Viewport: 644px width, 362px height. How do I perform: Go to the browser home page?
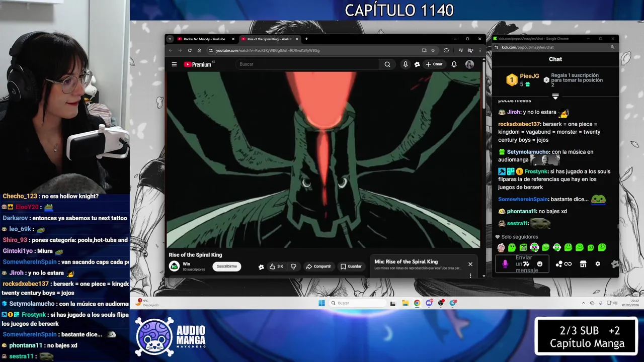199,50
